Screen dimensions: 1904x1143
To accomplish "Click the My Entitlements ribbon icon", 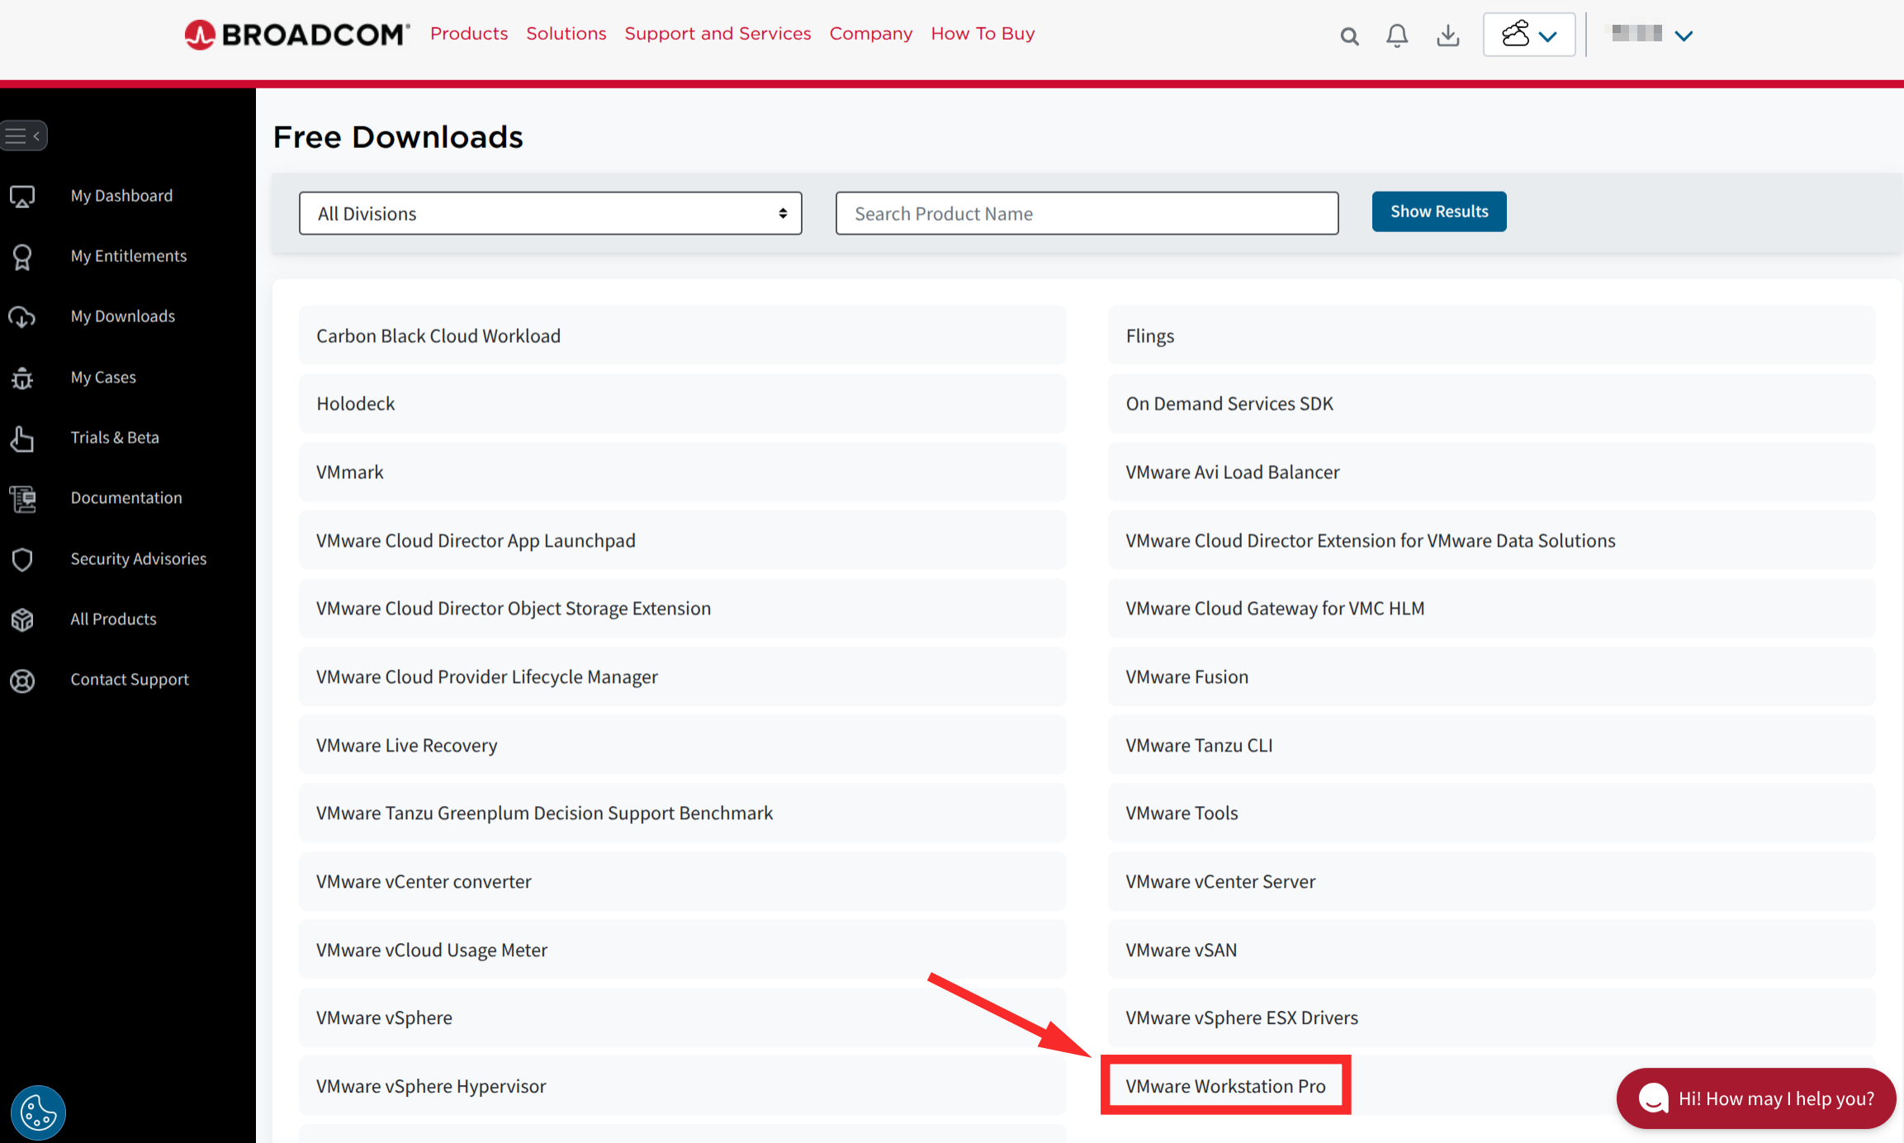I will [22, 257].
